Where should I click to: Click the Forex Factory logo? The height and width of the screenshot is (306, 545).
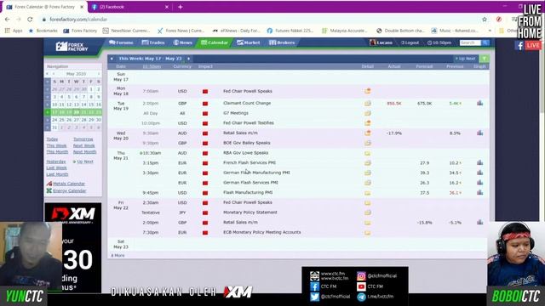click(72, 47)
